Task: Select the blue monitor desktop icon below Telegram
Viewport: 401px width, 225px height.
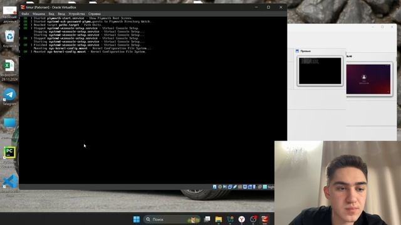Action: [x=10, y=123]
